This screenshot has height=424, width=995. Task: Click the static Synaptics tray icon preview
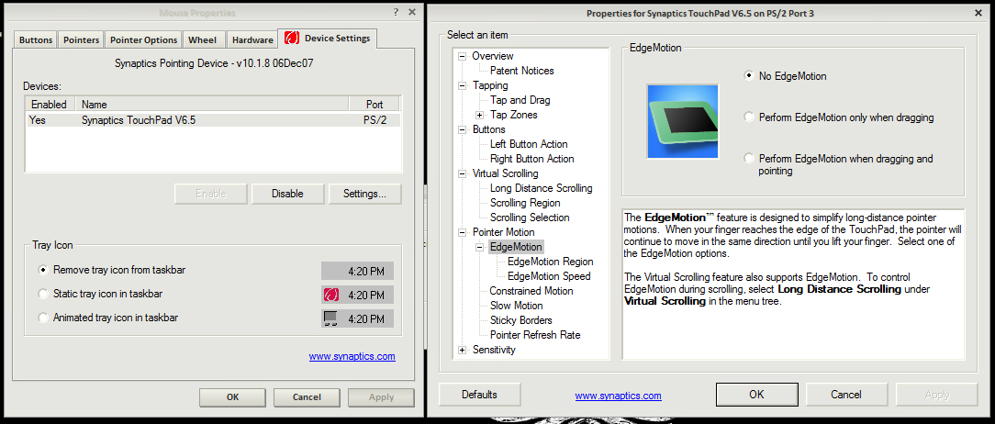(330, 296)
